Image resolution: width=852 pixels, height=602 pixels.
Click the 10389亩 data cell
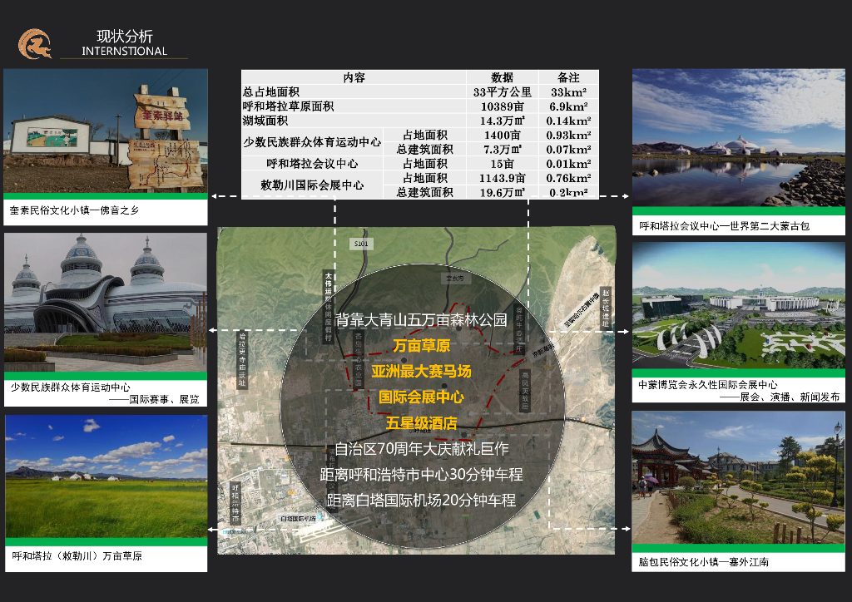(502, 106)
